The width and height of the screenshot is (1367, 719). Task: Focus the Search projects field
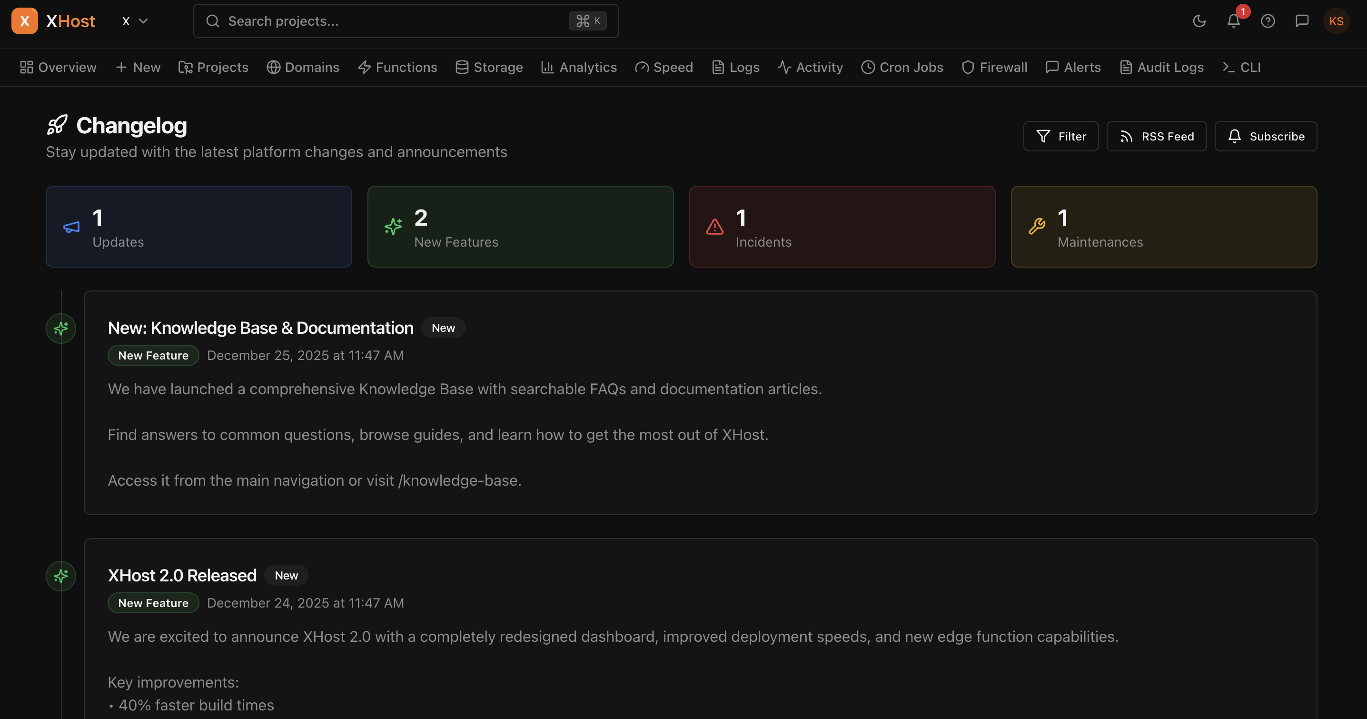406,21
